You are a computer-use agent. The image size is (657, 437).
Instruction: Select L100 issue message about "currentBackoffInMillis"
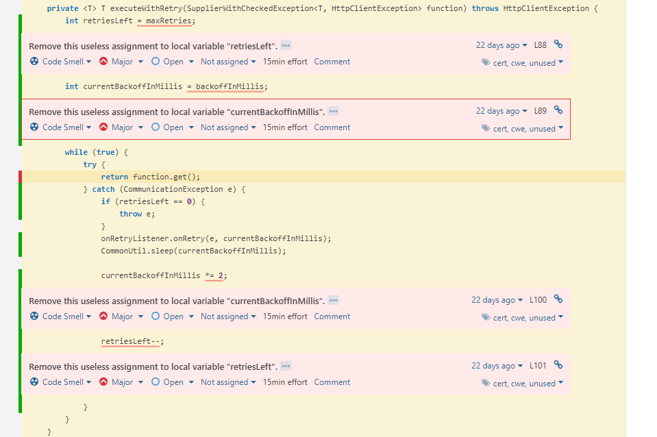click(177, 301)
